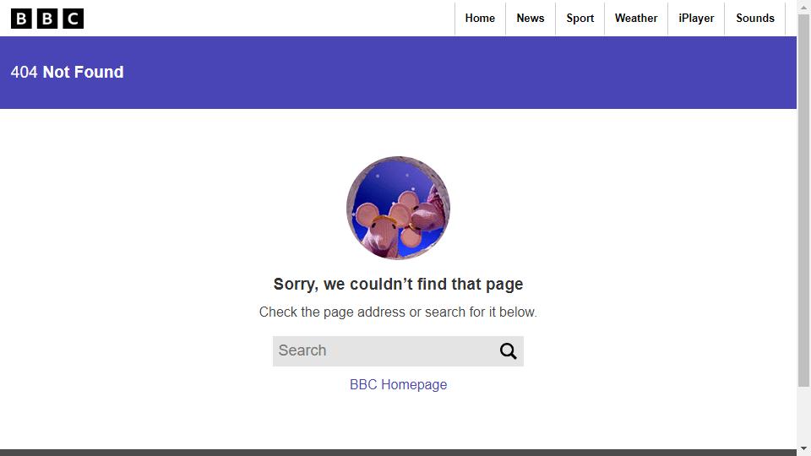Click the dark footer bar at bottom
The height and width of the screenshot is (456, 811).
click(x=398, y=453)
